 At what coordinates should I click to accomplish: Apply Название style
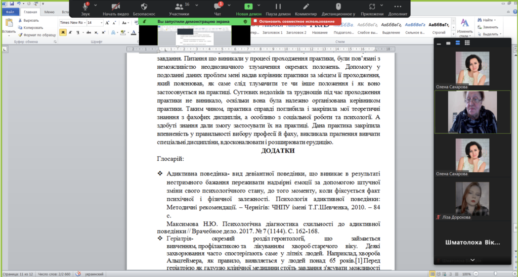click(320, 28)
